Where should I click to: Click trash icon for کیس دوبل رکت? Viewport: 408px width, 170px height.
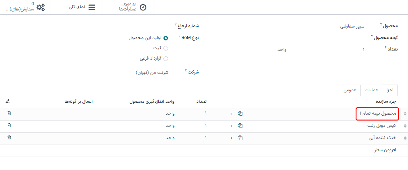[x=9, y=125]
